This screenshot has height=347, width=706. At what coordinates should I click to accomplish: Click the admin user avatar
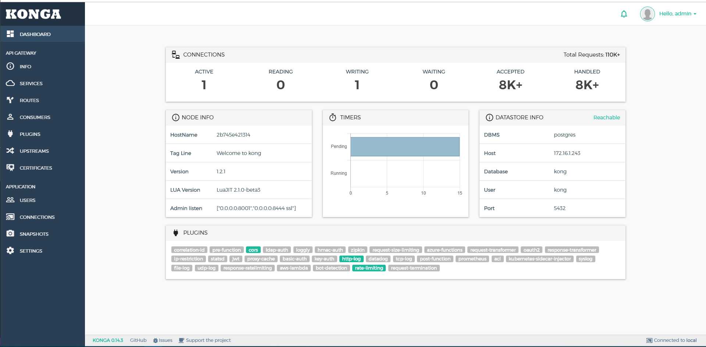(647, 14)
